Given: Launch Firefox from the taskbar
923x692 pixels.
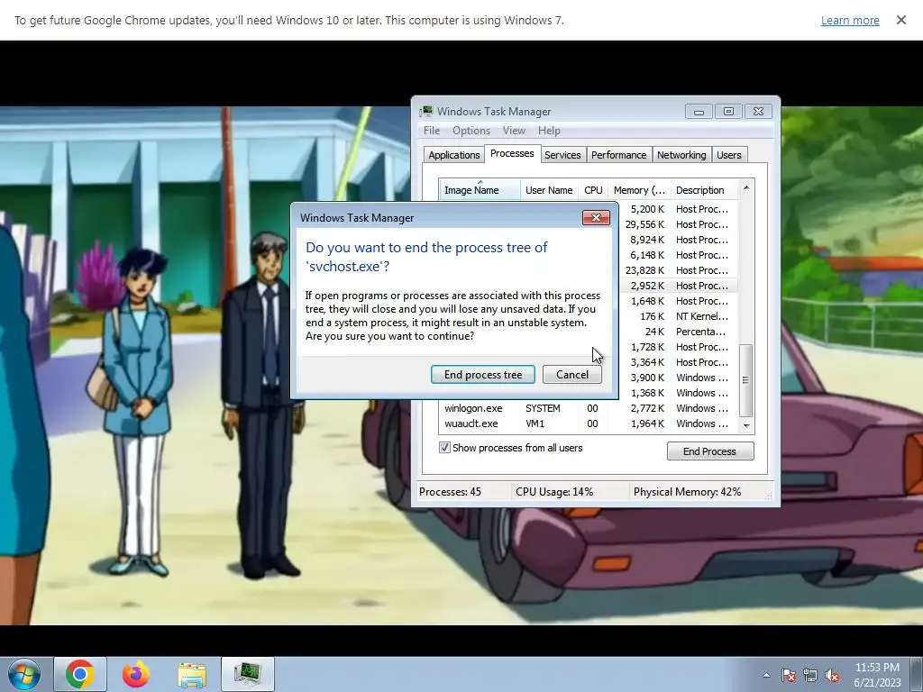Looking at the screenshot, I should pyautogui.click(x=135, y=674).
